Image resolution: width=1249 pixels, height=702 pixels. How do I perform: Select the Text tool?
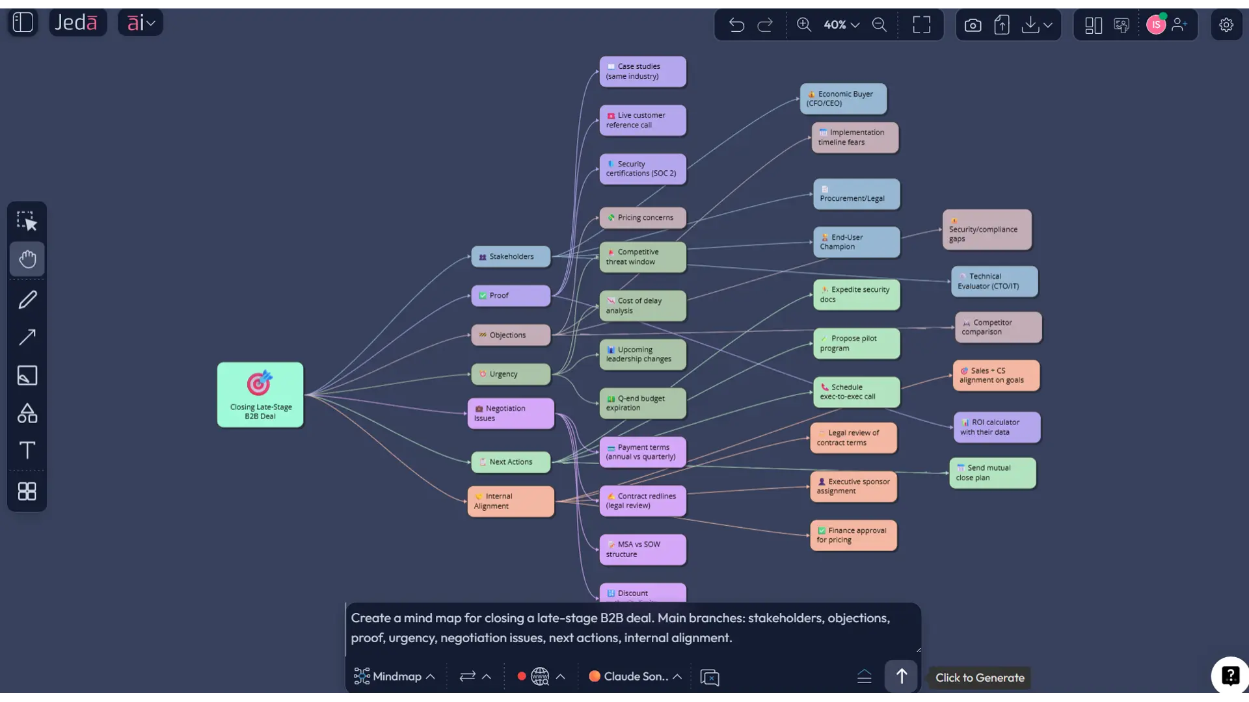(27, 450)
